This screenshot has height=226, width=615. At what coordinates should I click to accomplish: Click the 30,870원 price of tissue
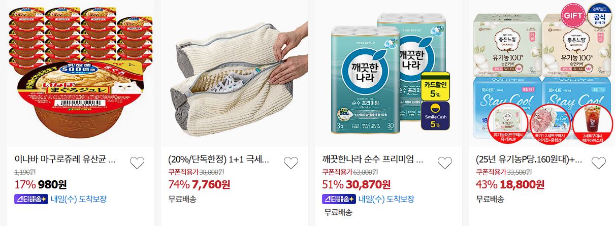368,184
